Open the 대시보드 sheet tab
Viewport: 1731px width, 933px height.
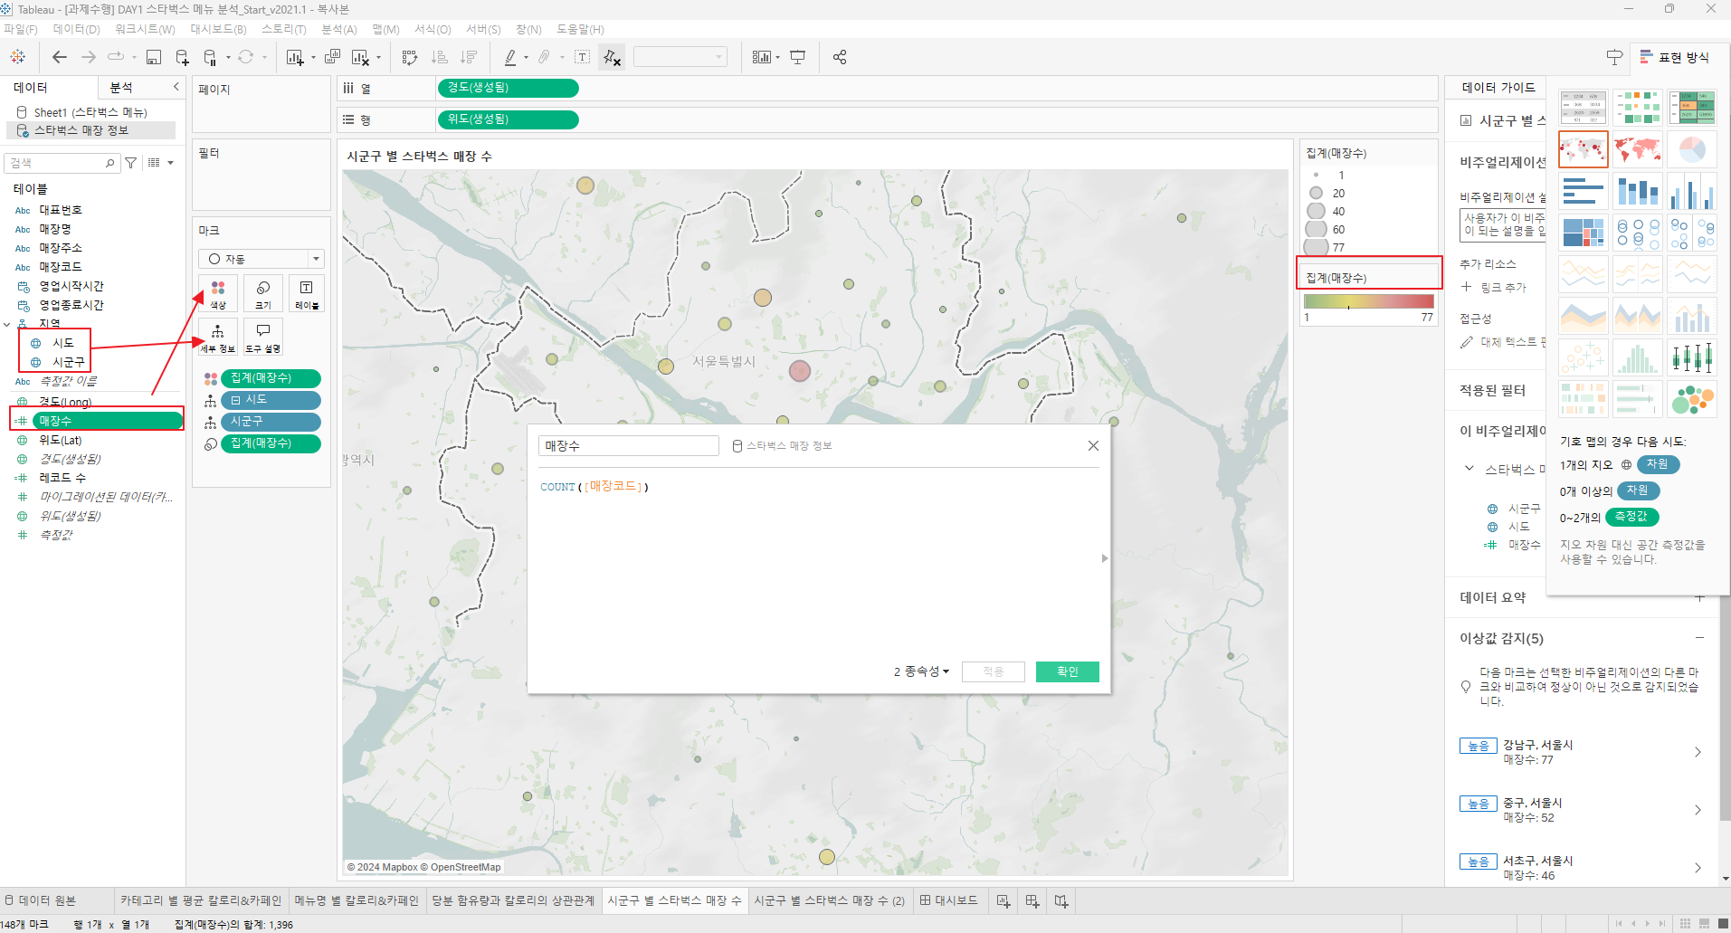point(948,900)
